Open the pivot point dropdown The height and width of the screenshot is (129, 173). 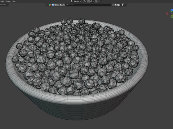click(84, 1)
